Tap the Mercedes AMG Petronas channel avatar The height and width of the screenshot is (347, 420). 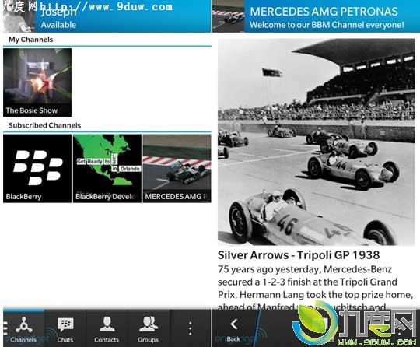coord(229,16)
